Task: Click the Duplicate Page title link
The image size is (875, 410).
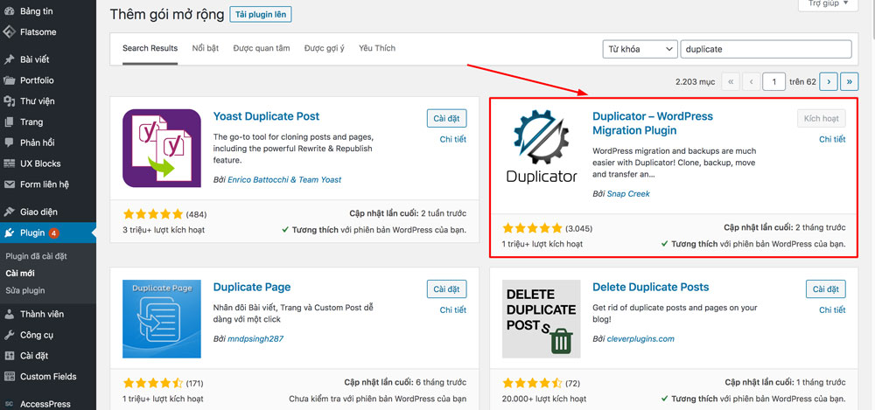Action: [252, 288]
